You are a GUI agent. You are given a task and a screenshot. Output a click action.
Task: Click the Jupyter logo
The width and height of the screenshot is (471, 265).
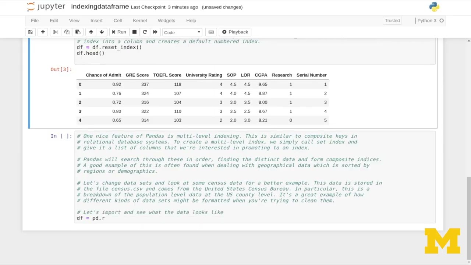point(46,7)
